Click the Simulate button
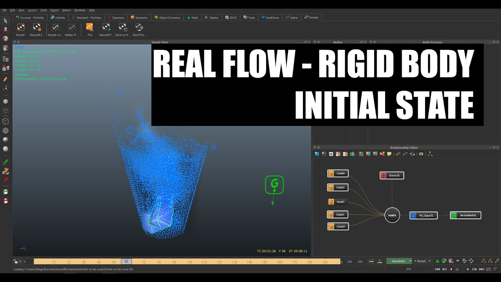 [x=398, y=261]
